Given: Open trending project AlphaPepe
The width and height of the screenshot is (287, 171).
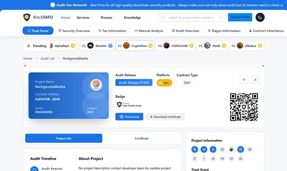Looking at the screenshot, I should (63, 46).
